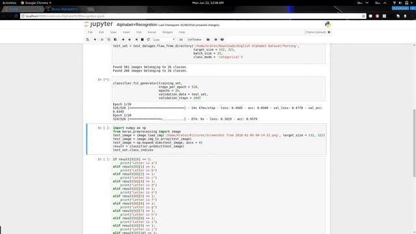Click the Jupyter logo
The image size is (416, 234).
tap(99, 24)
